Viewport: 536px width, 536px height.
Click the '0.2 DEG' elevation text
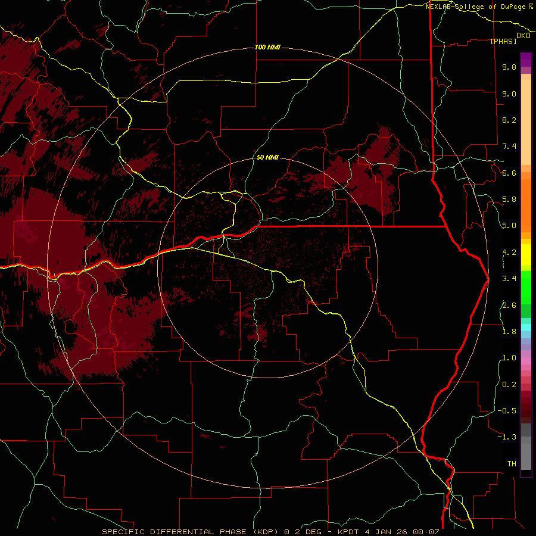pos(303,532)
